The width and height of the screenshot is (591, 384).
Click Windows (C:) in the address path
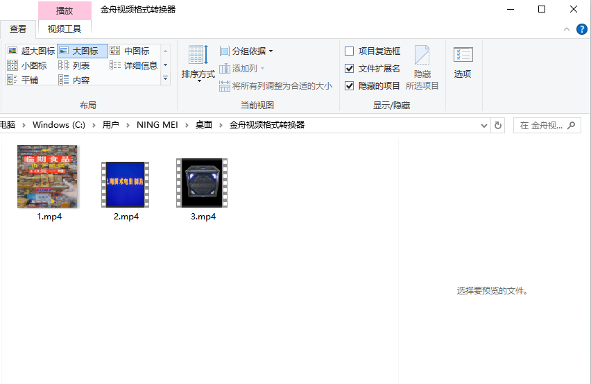pyautogui.click(x=59, y=125)
